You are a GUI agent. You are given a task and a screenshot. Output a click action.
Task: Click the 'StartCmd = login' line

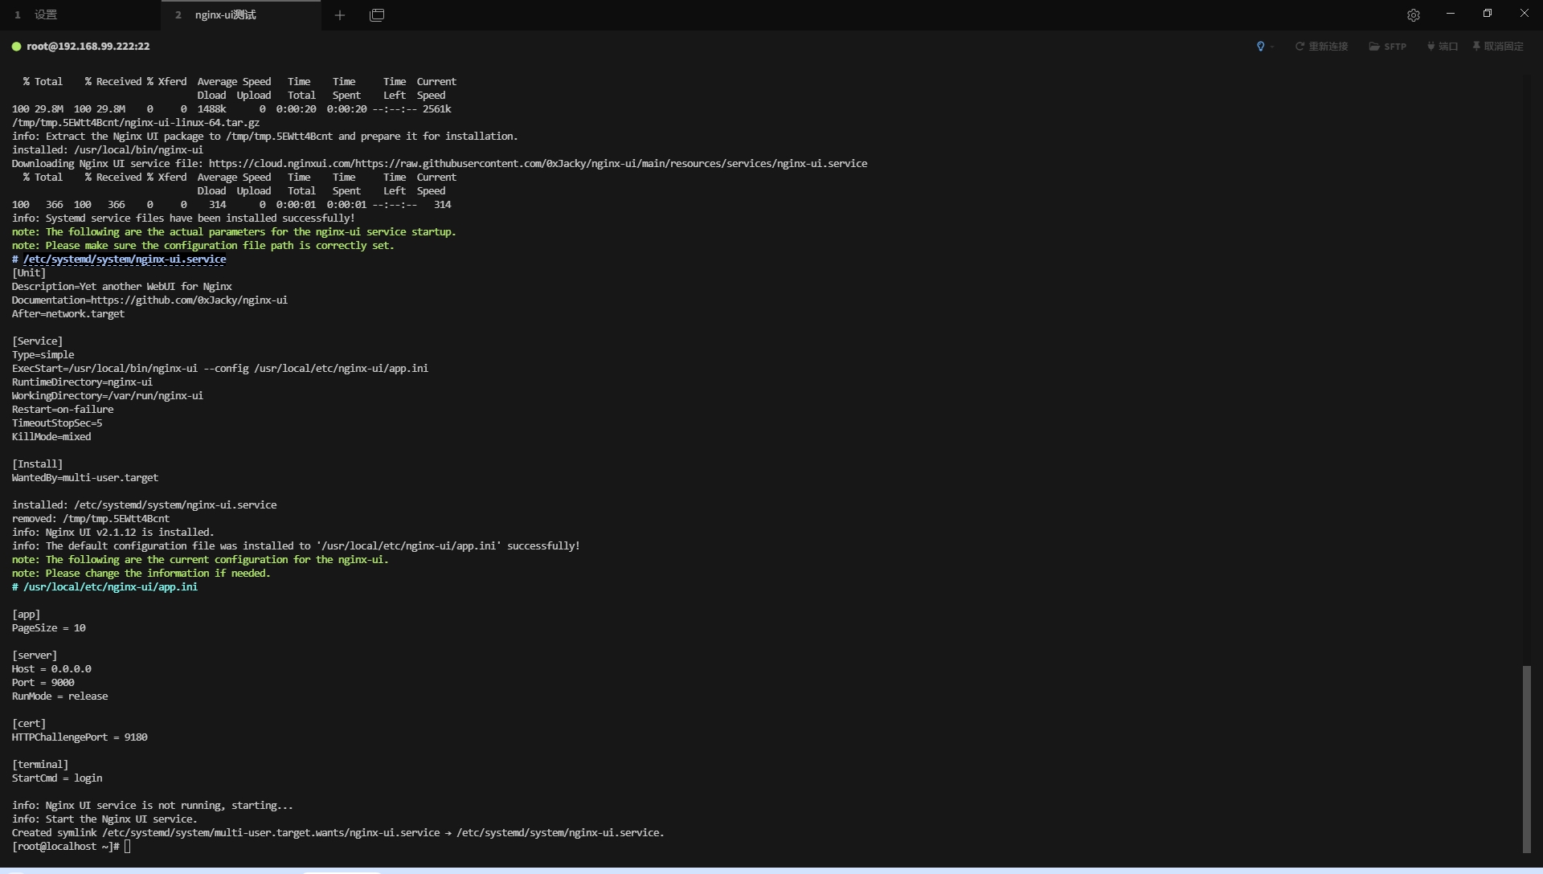(x=57, y=778)
